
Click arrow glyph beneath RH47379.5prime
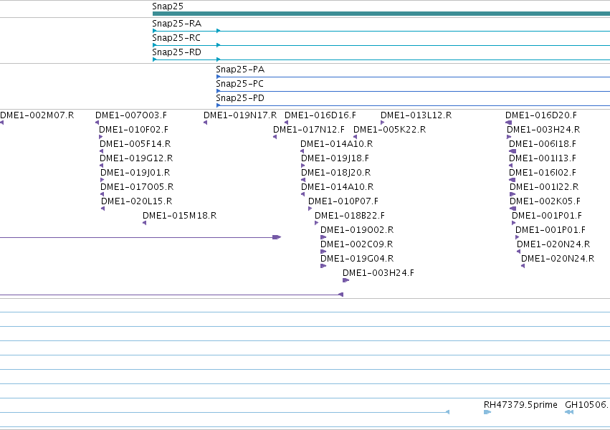pyautogui.click(x=487, y=412)
